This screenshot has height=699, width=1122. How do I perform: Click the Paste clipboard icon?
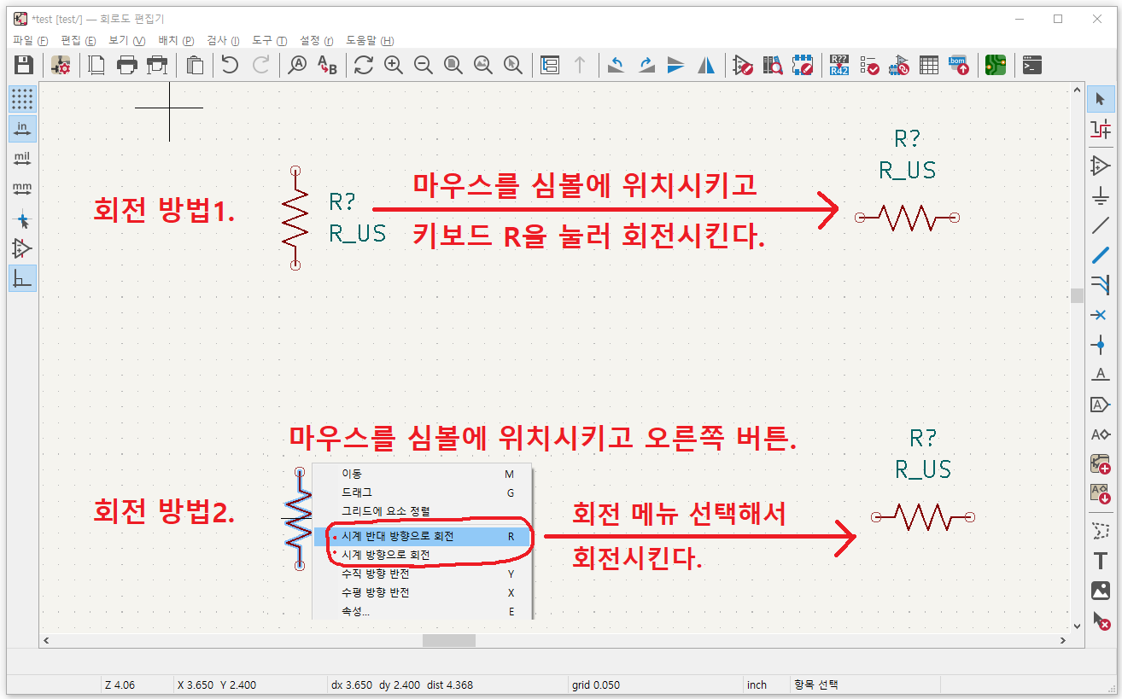point(195,65)
